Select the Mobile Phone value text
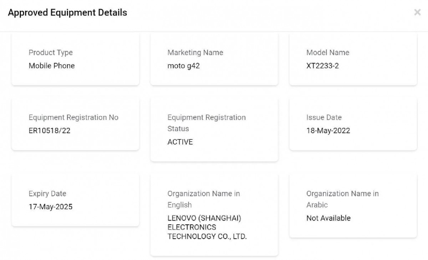 [52, 66]
